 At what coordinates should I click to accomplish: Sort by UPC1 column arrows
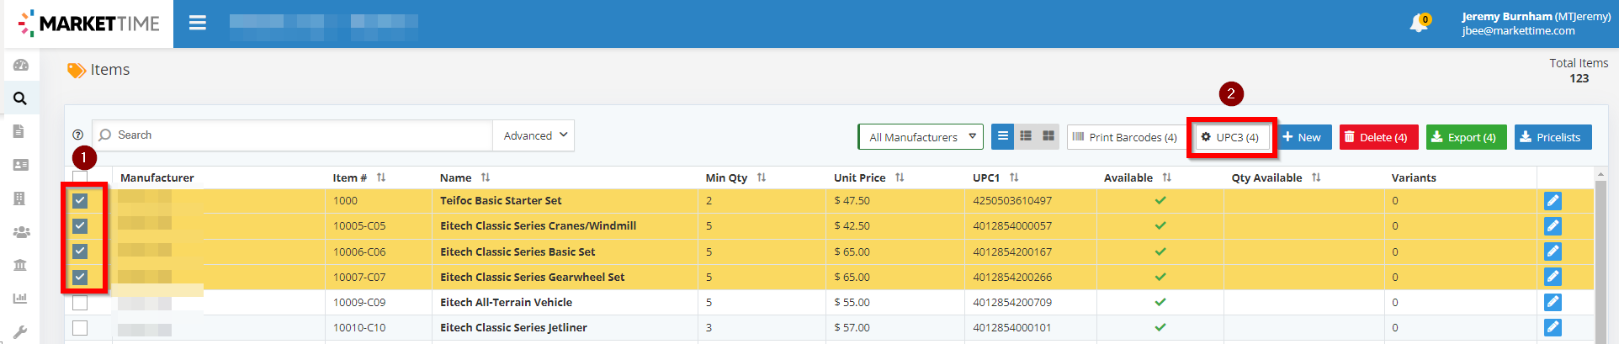(x=1014, y=177)
